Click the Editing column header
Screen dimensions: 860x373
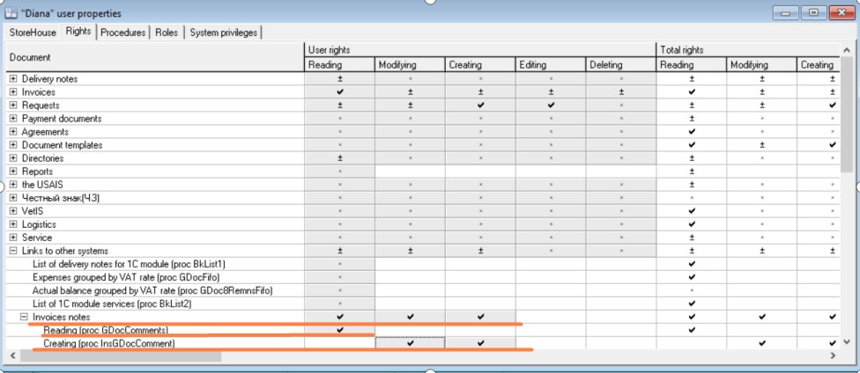click(551, 65)
